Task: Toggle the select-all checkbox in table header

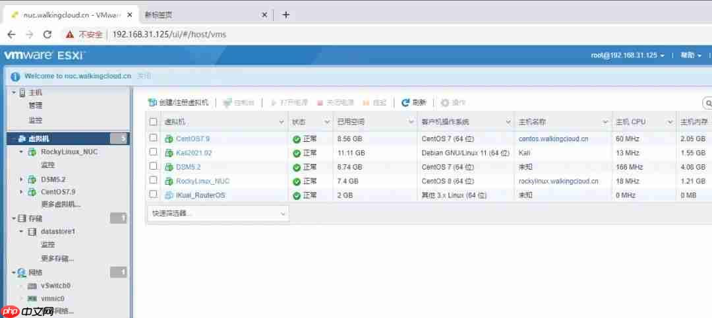Action: pyautogui.click(x=154, y=122)
